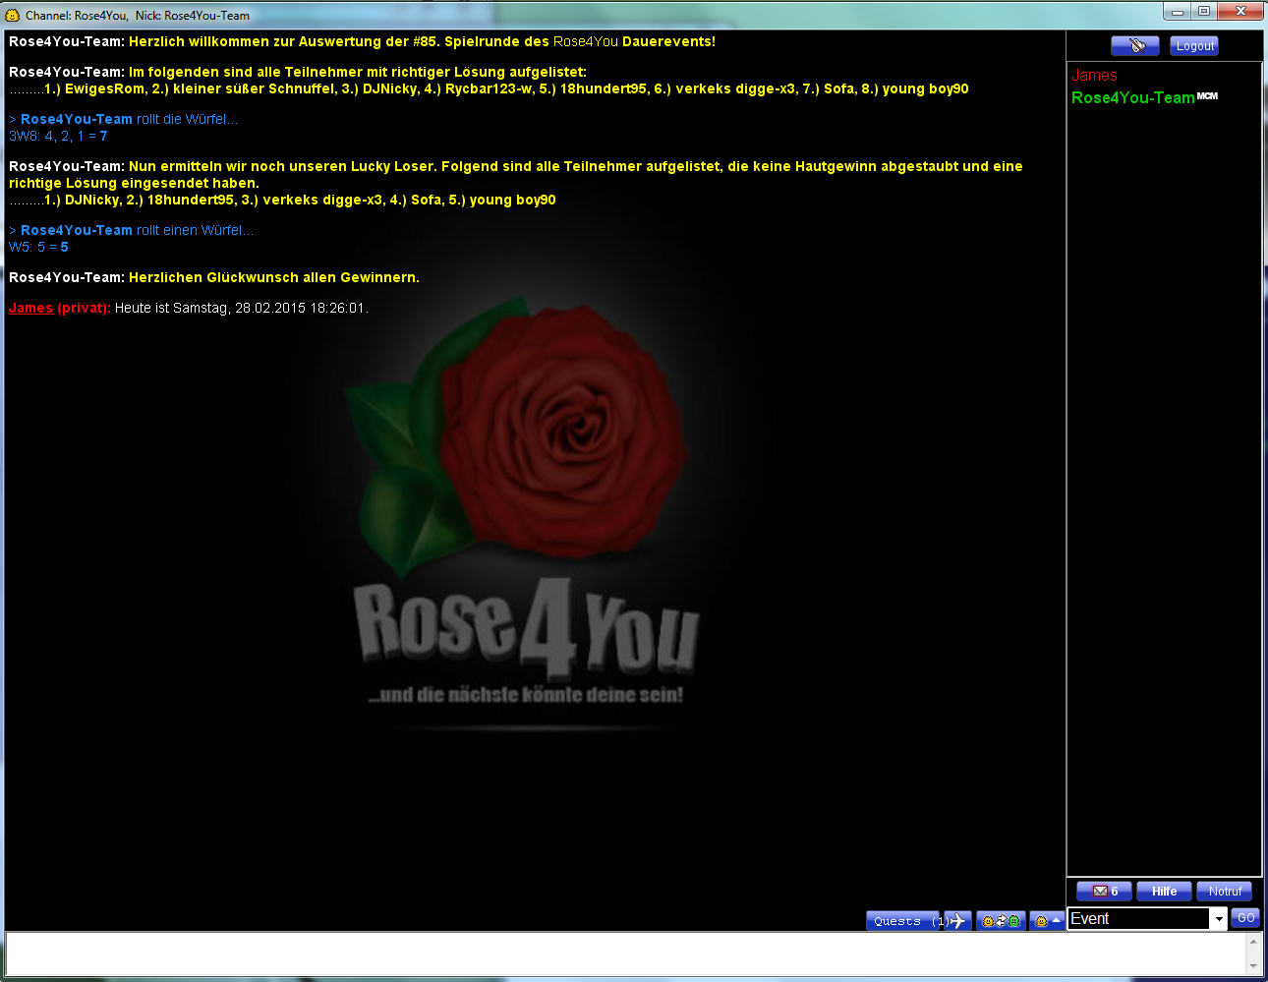The width and height of the screenshot is (1268, 982).
Task: Click in the chat message input field
Action: point(625,953)
